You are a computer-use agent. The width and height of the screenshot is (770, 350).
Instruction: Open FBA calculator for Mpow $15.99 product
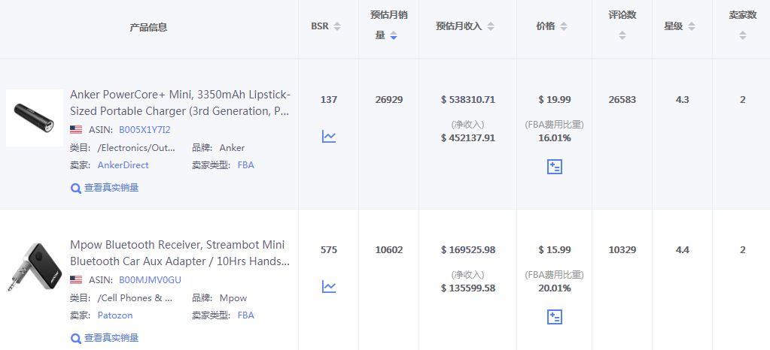click(x=554, y=317)
